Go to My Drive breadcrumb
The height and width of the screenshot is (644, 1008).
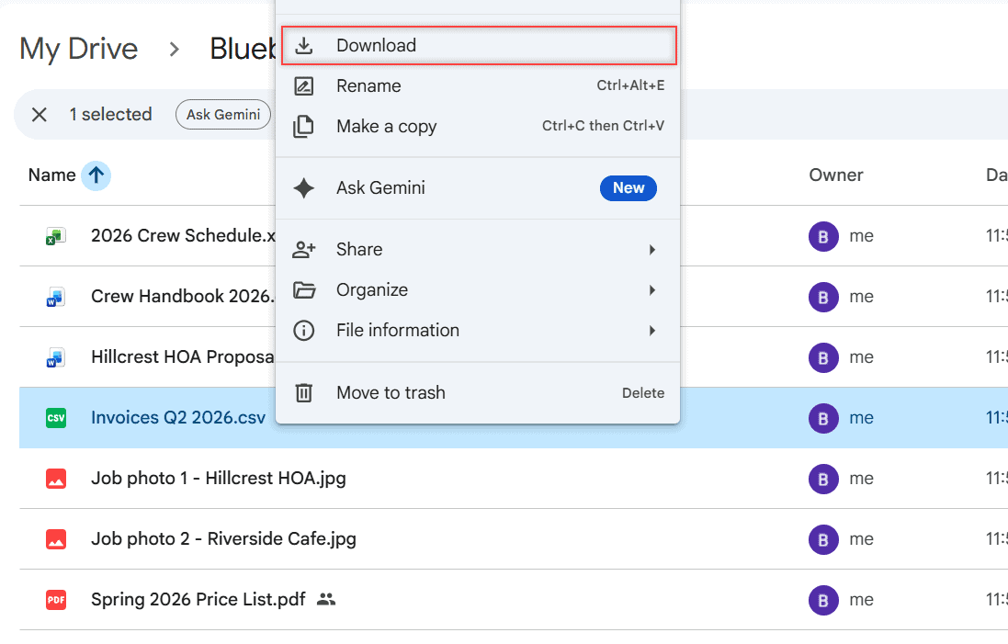(78, 49)
